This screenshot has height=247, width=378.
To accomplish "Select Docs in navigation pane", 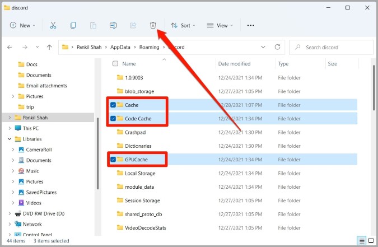I will [x=31, y=64].
